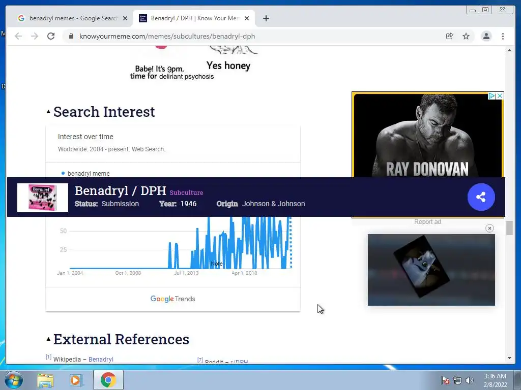Click the Ray Donovan advertisement
The height and width of the screenshot is (390, 521).
point(427,136)
